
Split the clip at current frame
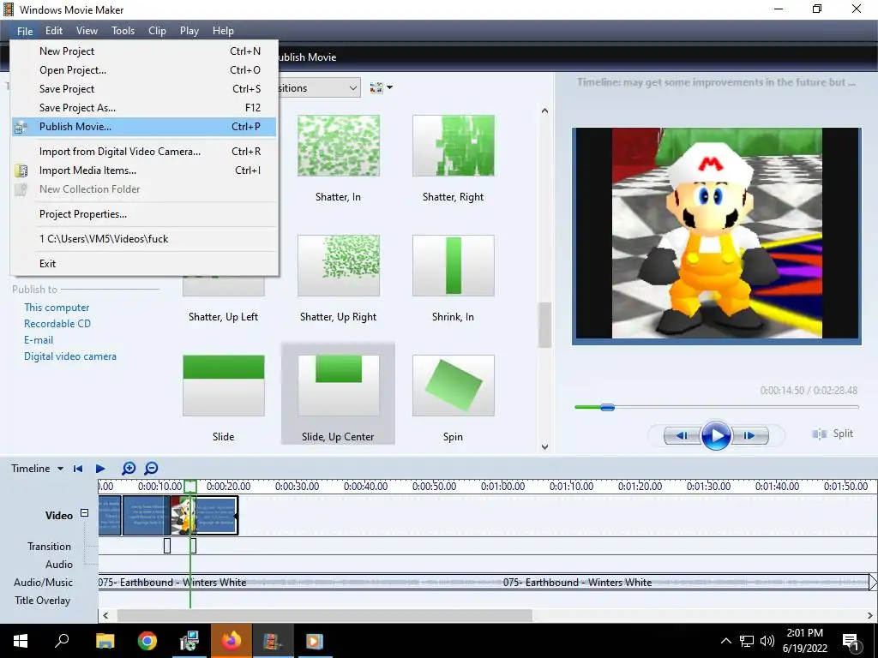point(832,434)
